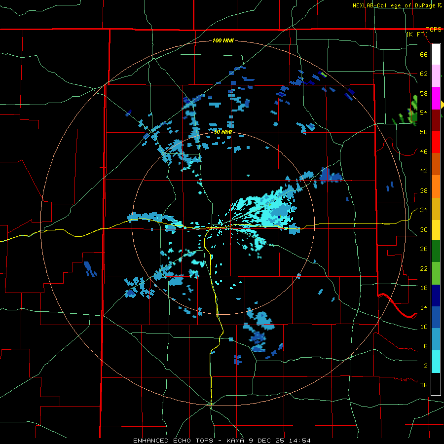Screen dimensions: 444x444
Task: Select the bright red legend swatch
Action: tap(436, 143)
